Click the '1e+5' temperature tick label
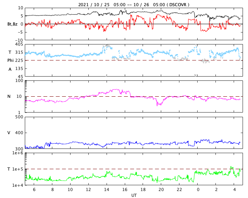Image resolution: width=248 pixels, height=198 pixels. [17, 169]
